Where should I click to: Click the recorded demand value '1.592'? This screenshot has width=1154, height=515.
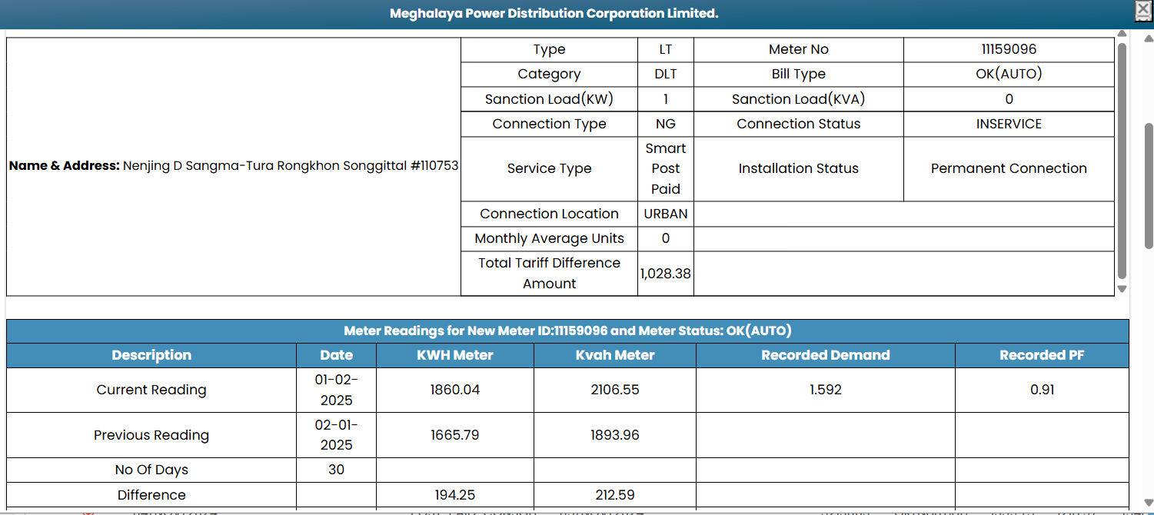click(x=826, y=390)
